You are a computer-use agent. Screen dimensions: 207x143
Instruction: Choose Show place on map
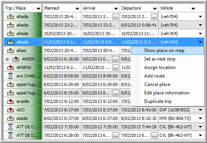167,50
